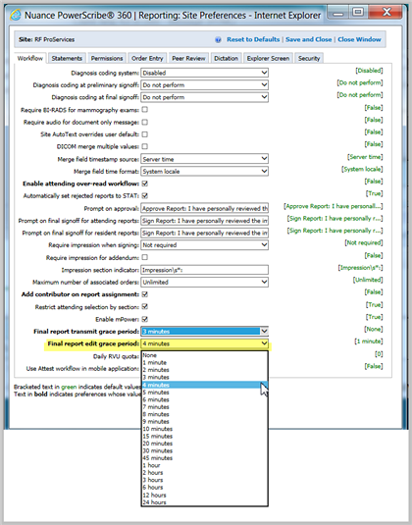This screenshot has height=525, width=412.
Task: Open the Permissions tab
Action: (107, 58)
